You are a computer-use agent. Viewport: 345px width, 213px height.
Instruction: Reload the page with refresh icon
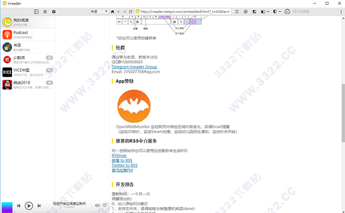point(131,11)
